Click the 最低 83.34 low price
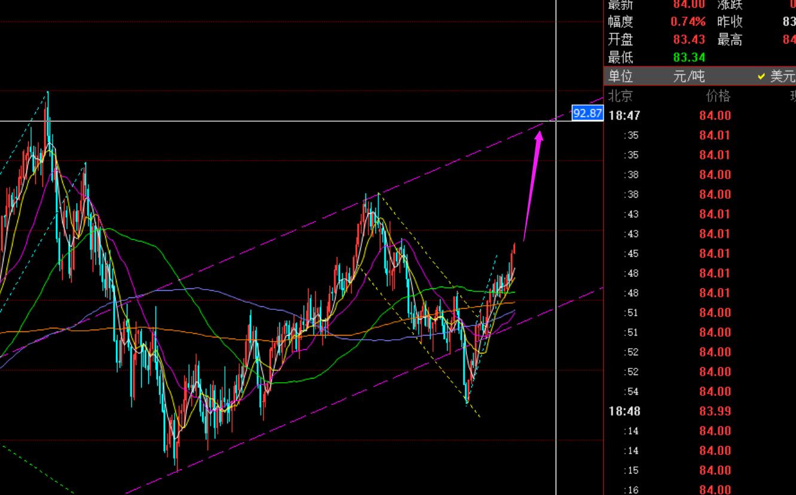This screenshot has height=495, width=796. tap(689, 57)
